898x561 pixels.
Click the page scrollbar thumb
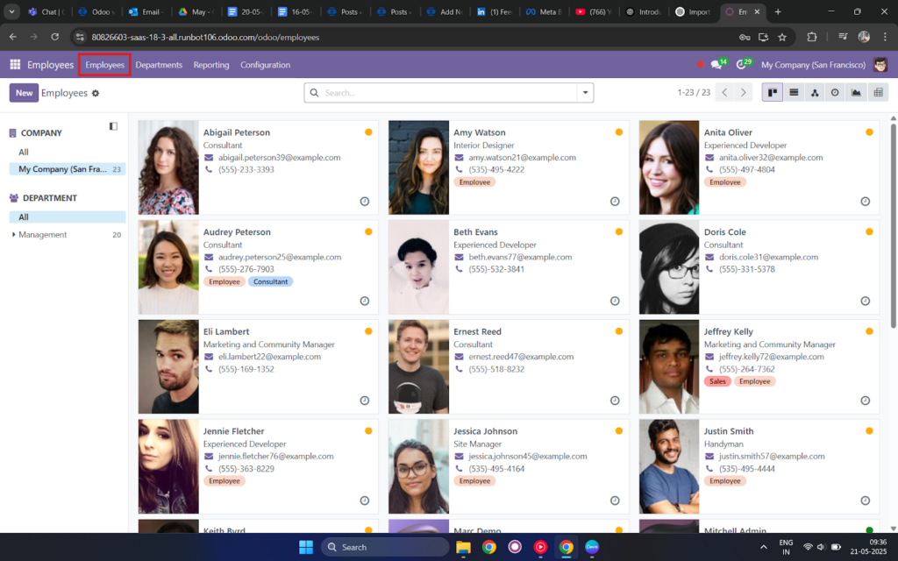coord(894,224)
